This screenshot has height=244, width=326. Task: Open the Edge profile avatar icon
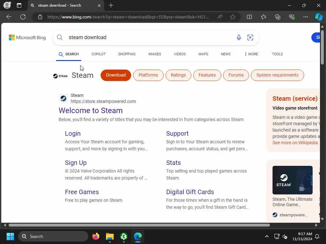tap(7, 5)
